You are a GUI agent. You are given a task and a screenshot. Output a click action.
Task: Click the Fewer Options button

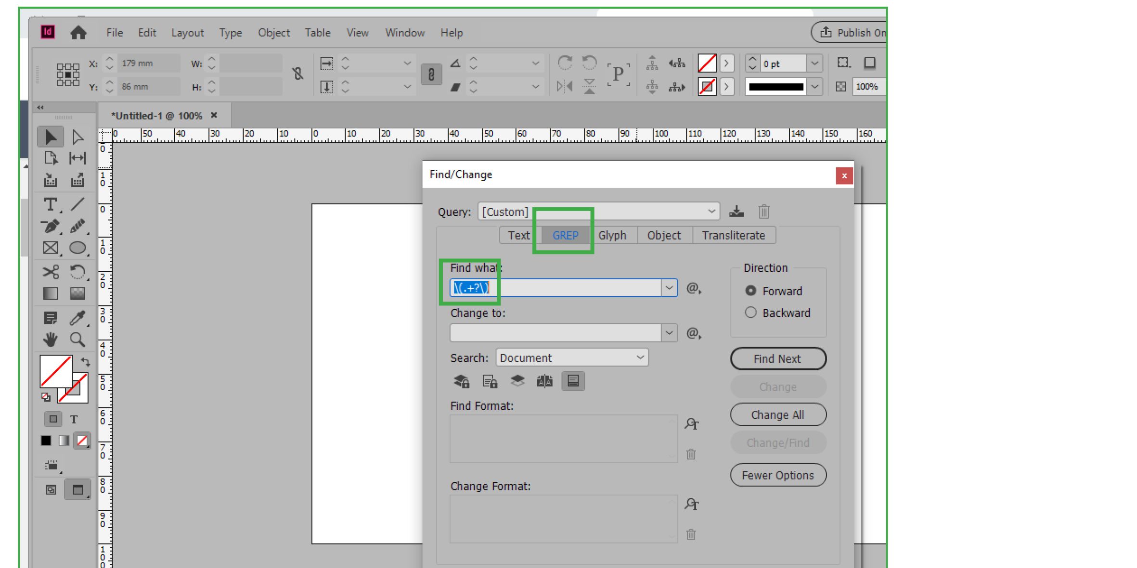[x=777, y=475]
